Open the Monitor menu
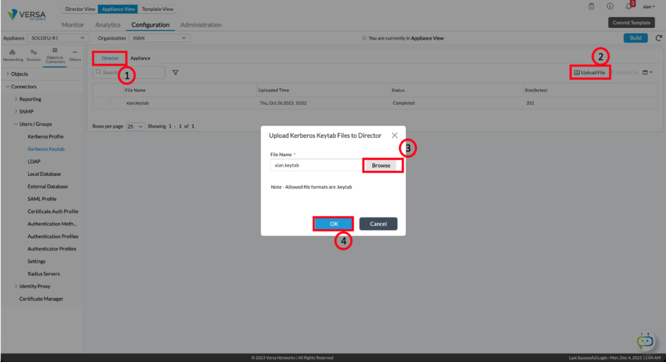 [x=72, y=24]
